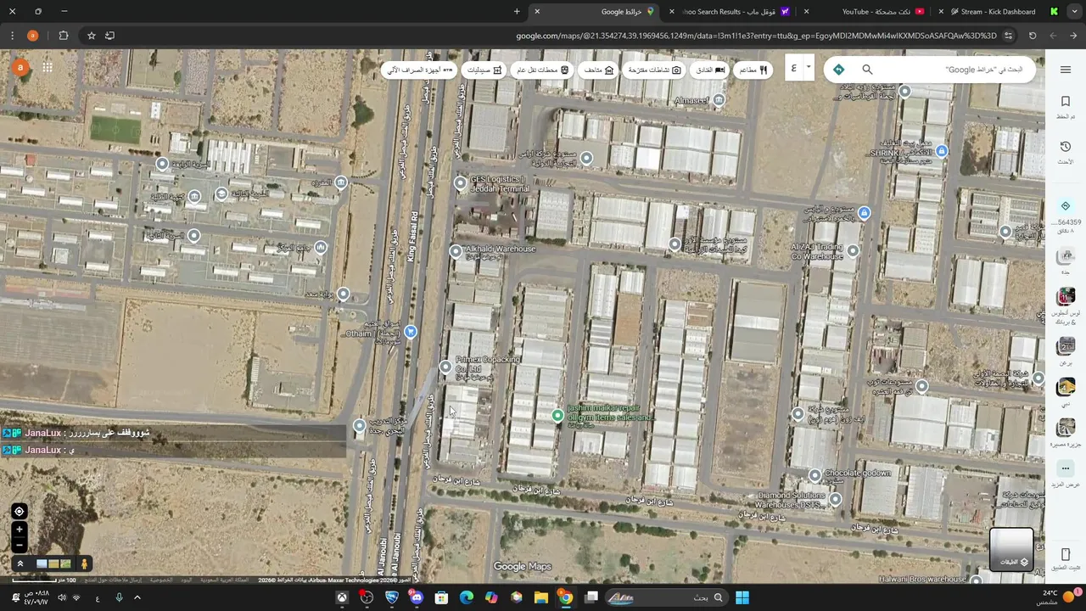Click the ALZAD Trading Co Warehouse pin

click(853, 250)
